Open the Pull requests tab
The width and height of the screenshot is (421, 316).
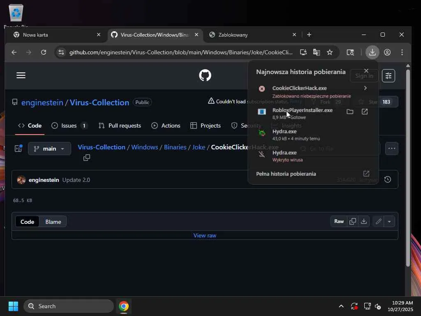(120, 125)
